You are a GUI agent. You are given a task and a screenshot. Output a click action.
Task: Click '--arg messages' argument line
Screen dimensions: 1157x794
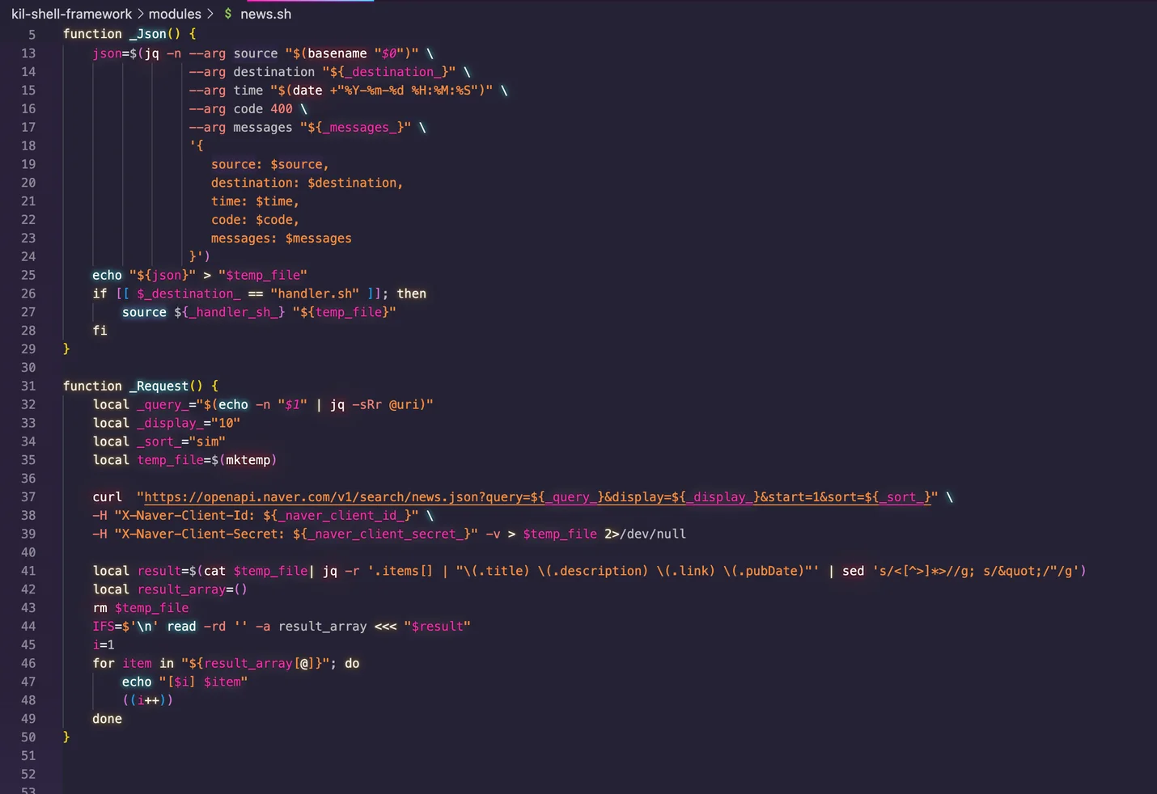tap(307, 128)
